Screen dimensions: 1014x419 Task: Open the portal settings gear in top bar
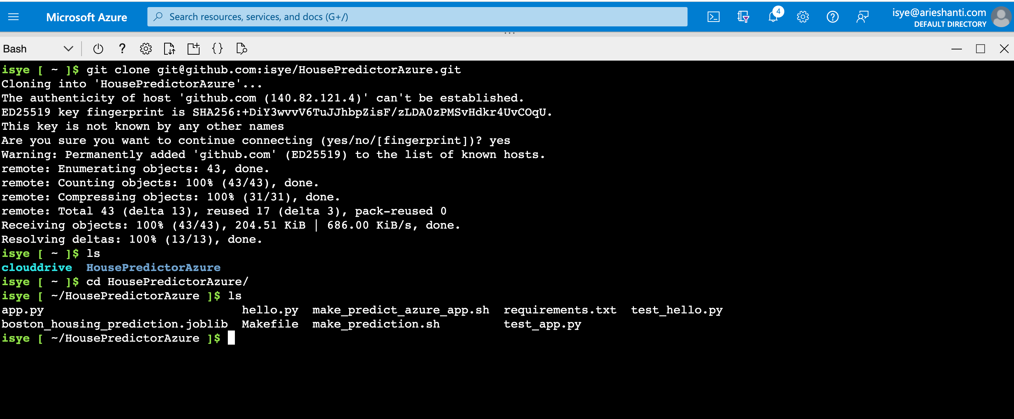pyautogui.click(x=803, y=16)
